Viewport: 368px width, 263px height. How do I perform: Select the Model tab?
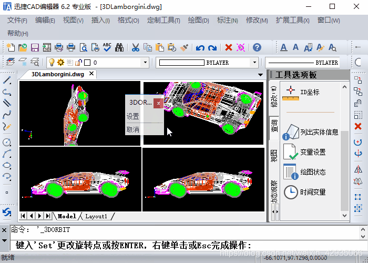pyautogui.click(x=67, y=216)
